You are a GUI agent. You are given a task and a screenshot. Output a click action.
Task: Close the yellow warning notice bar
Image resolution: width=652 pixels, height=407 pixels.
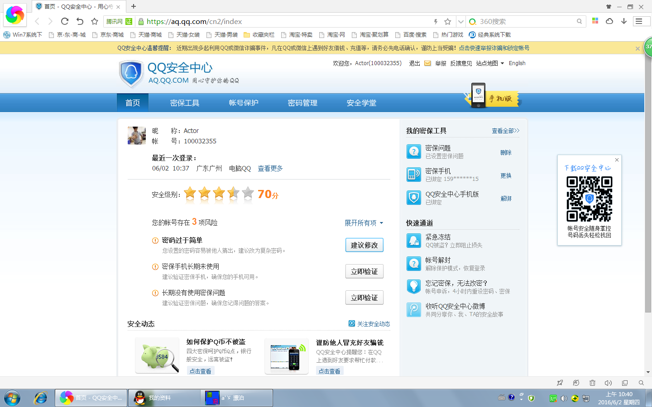coord(638,48)
